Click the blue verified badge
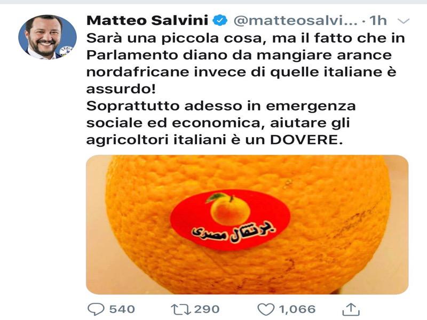Screen dimensions: 427x320 pos(220,20)
